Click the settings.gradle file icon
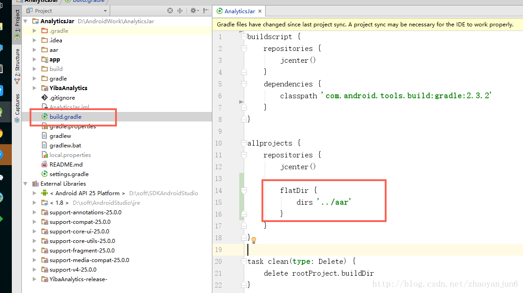This screenshot has height=293, width=523. click(x=45, y=174)
